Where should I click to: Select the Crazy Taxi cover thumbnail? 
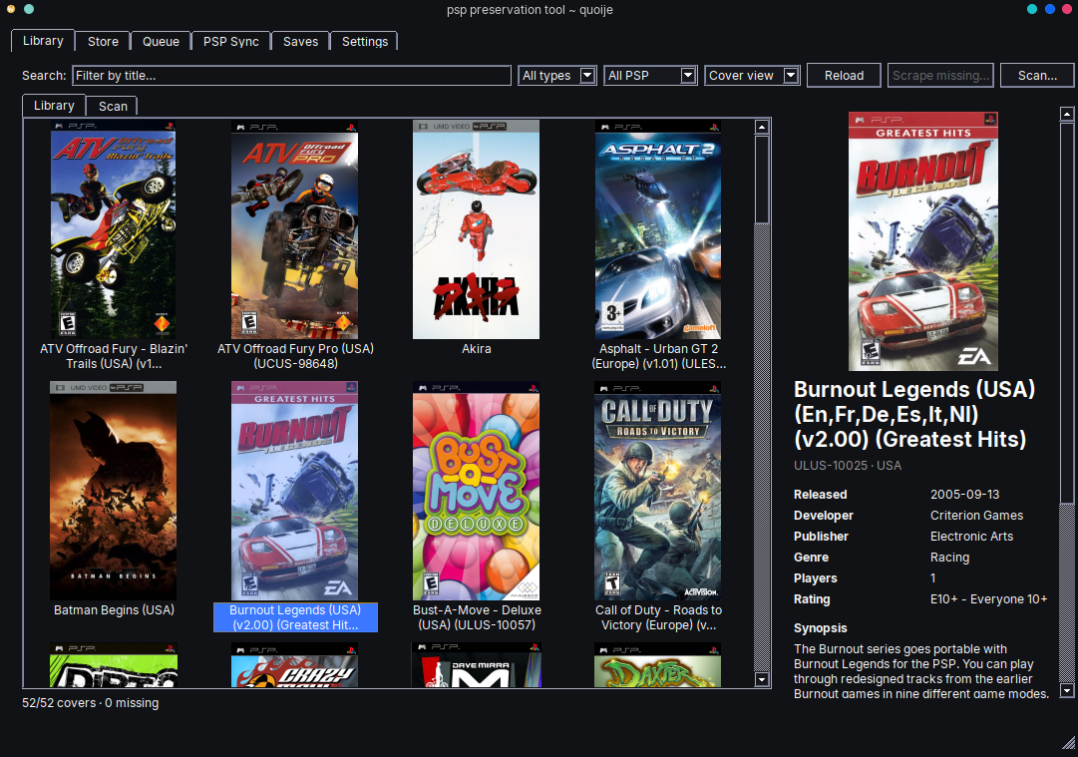click(x=295, y=665)
